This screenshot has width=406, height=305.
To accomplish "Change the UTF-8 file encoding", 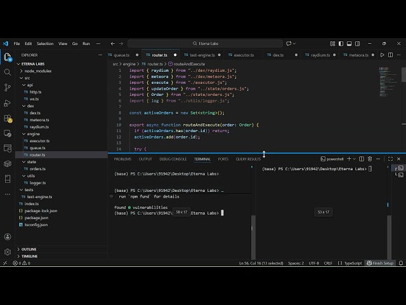I will point(314,263).
